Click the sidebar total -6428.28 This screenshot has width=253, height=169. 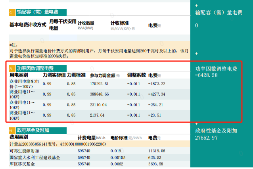click(207, 75)
